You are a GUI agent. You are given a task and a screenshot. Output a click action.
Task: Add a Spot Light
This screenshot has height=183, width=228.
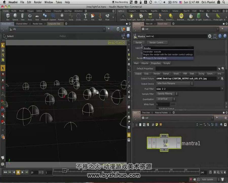click(x=141, y=17)
